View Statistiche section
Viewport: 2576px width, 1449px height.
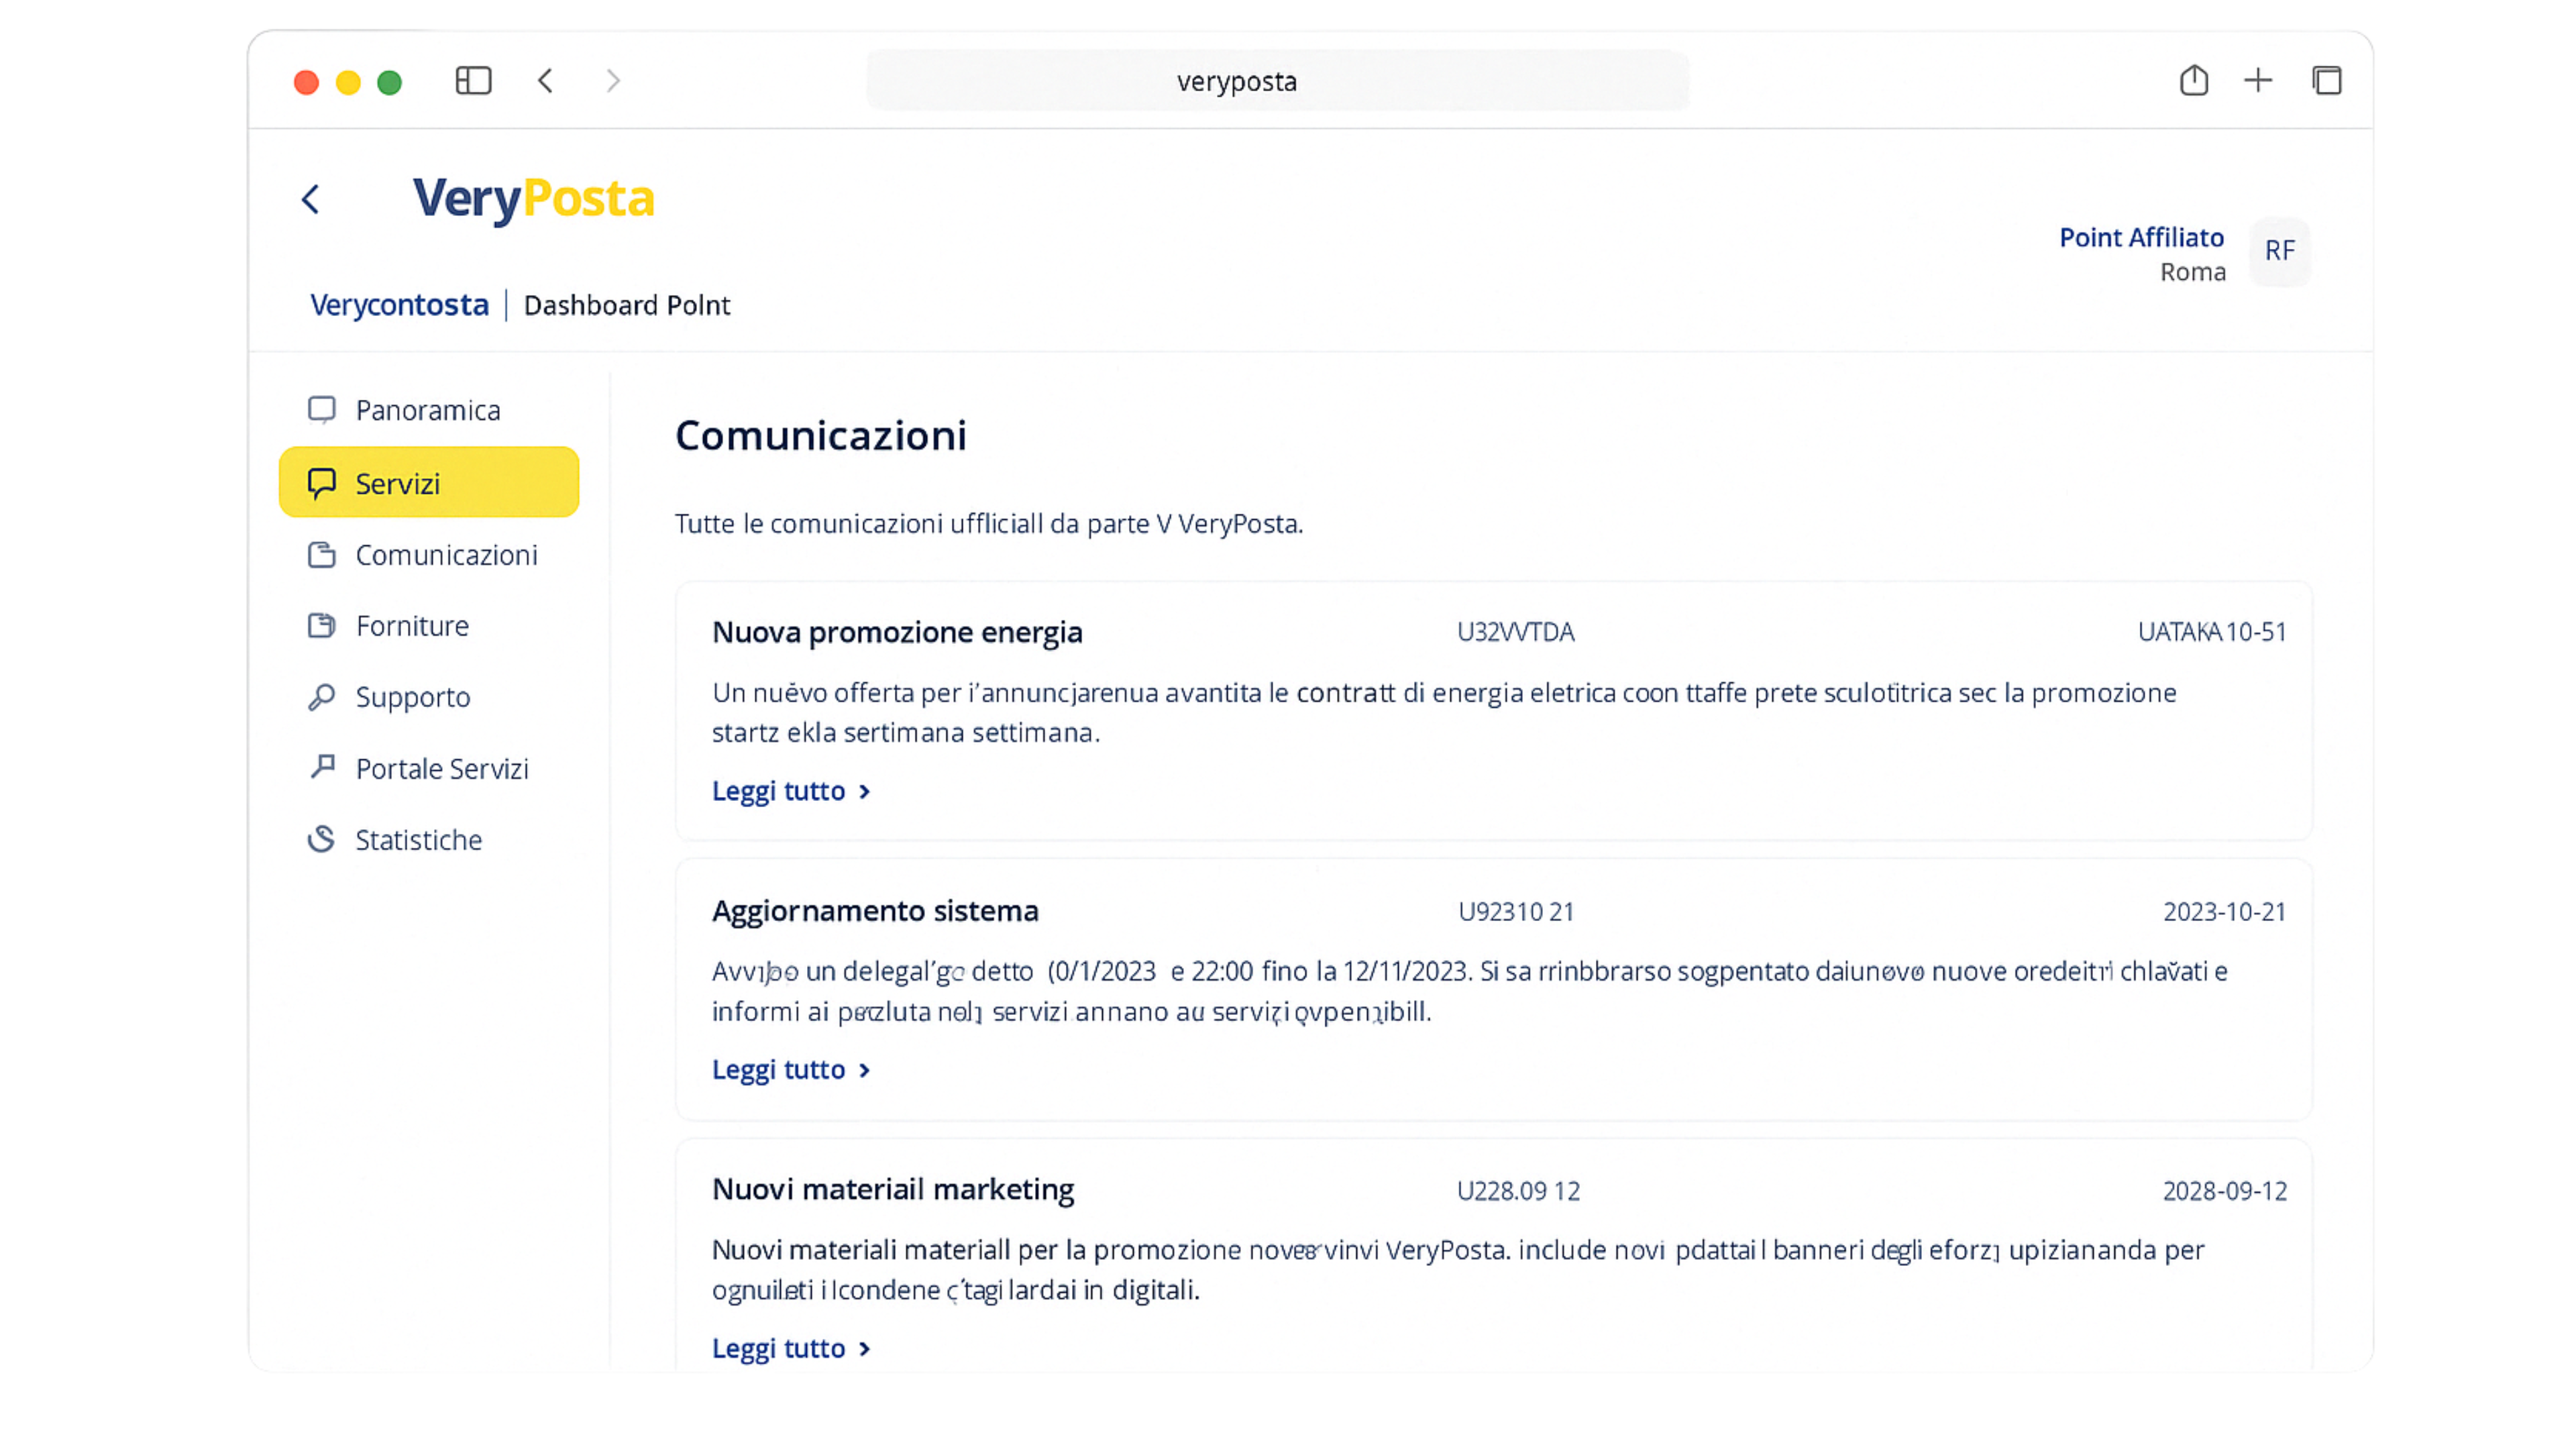coord(429,839)
